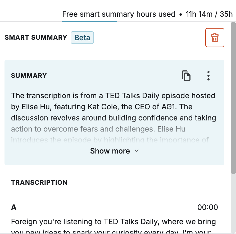Click the filled blue usage progress bar
The image size is (236, 234).
[89, 21]
